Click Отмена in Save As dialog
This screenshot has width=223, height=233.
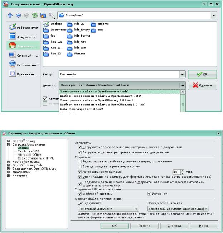click(202, 85)
